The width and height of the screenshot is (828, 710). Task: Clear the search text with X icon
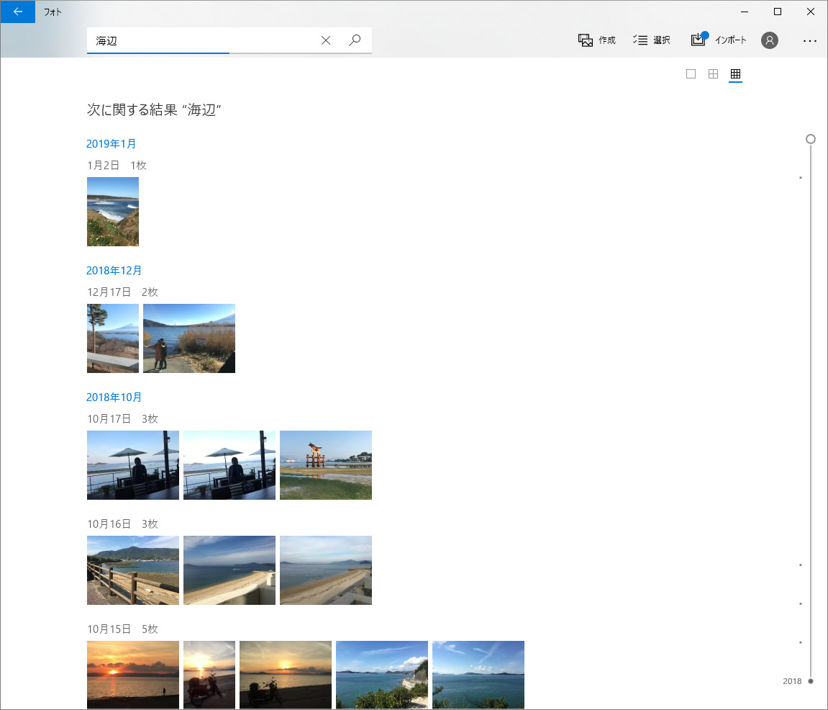point(326,41)
